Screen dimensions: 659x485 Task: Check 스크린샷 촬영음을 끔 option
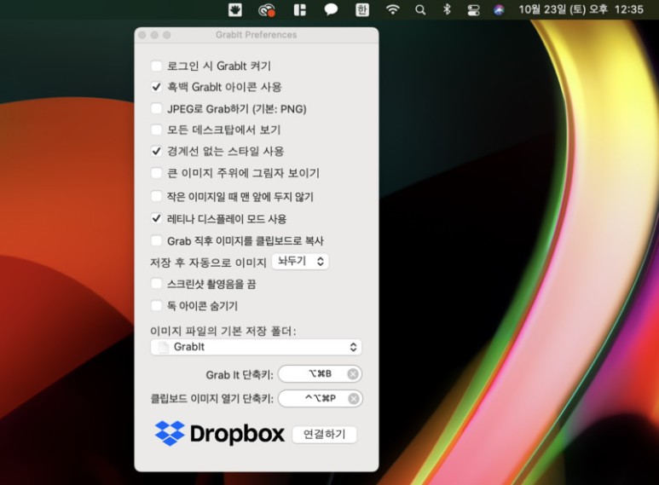[156, 284]
